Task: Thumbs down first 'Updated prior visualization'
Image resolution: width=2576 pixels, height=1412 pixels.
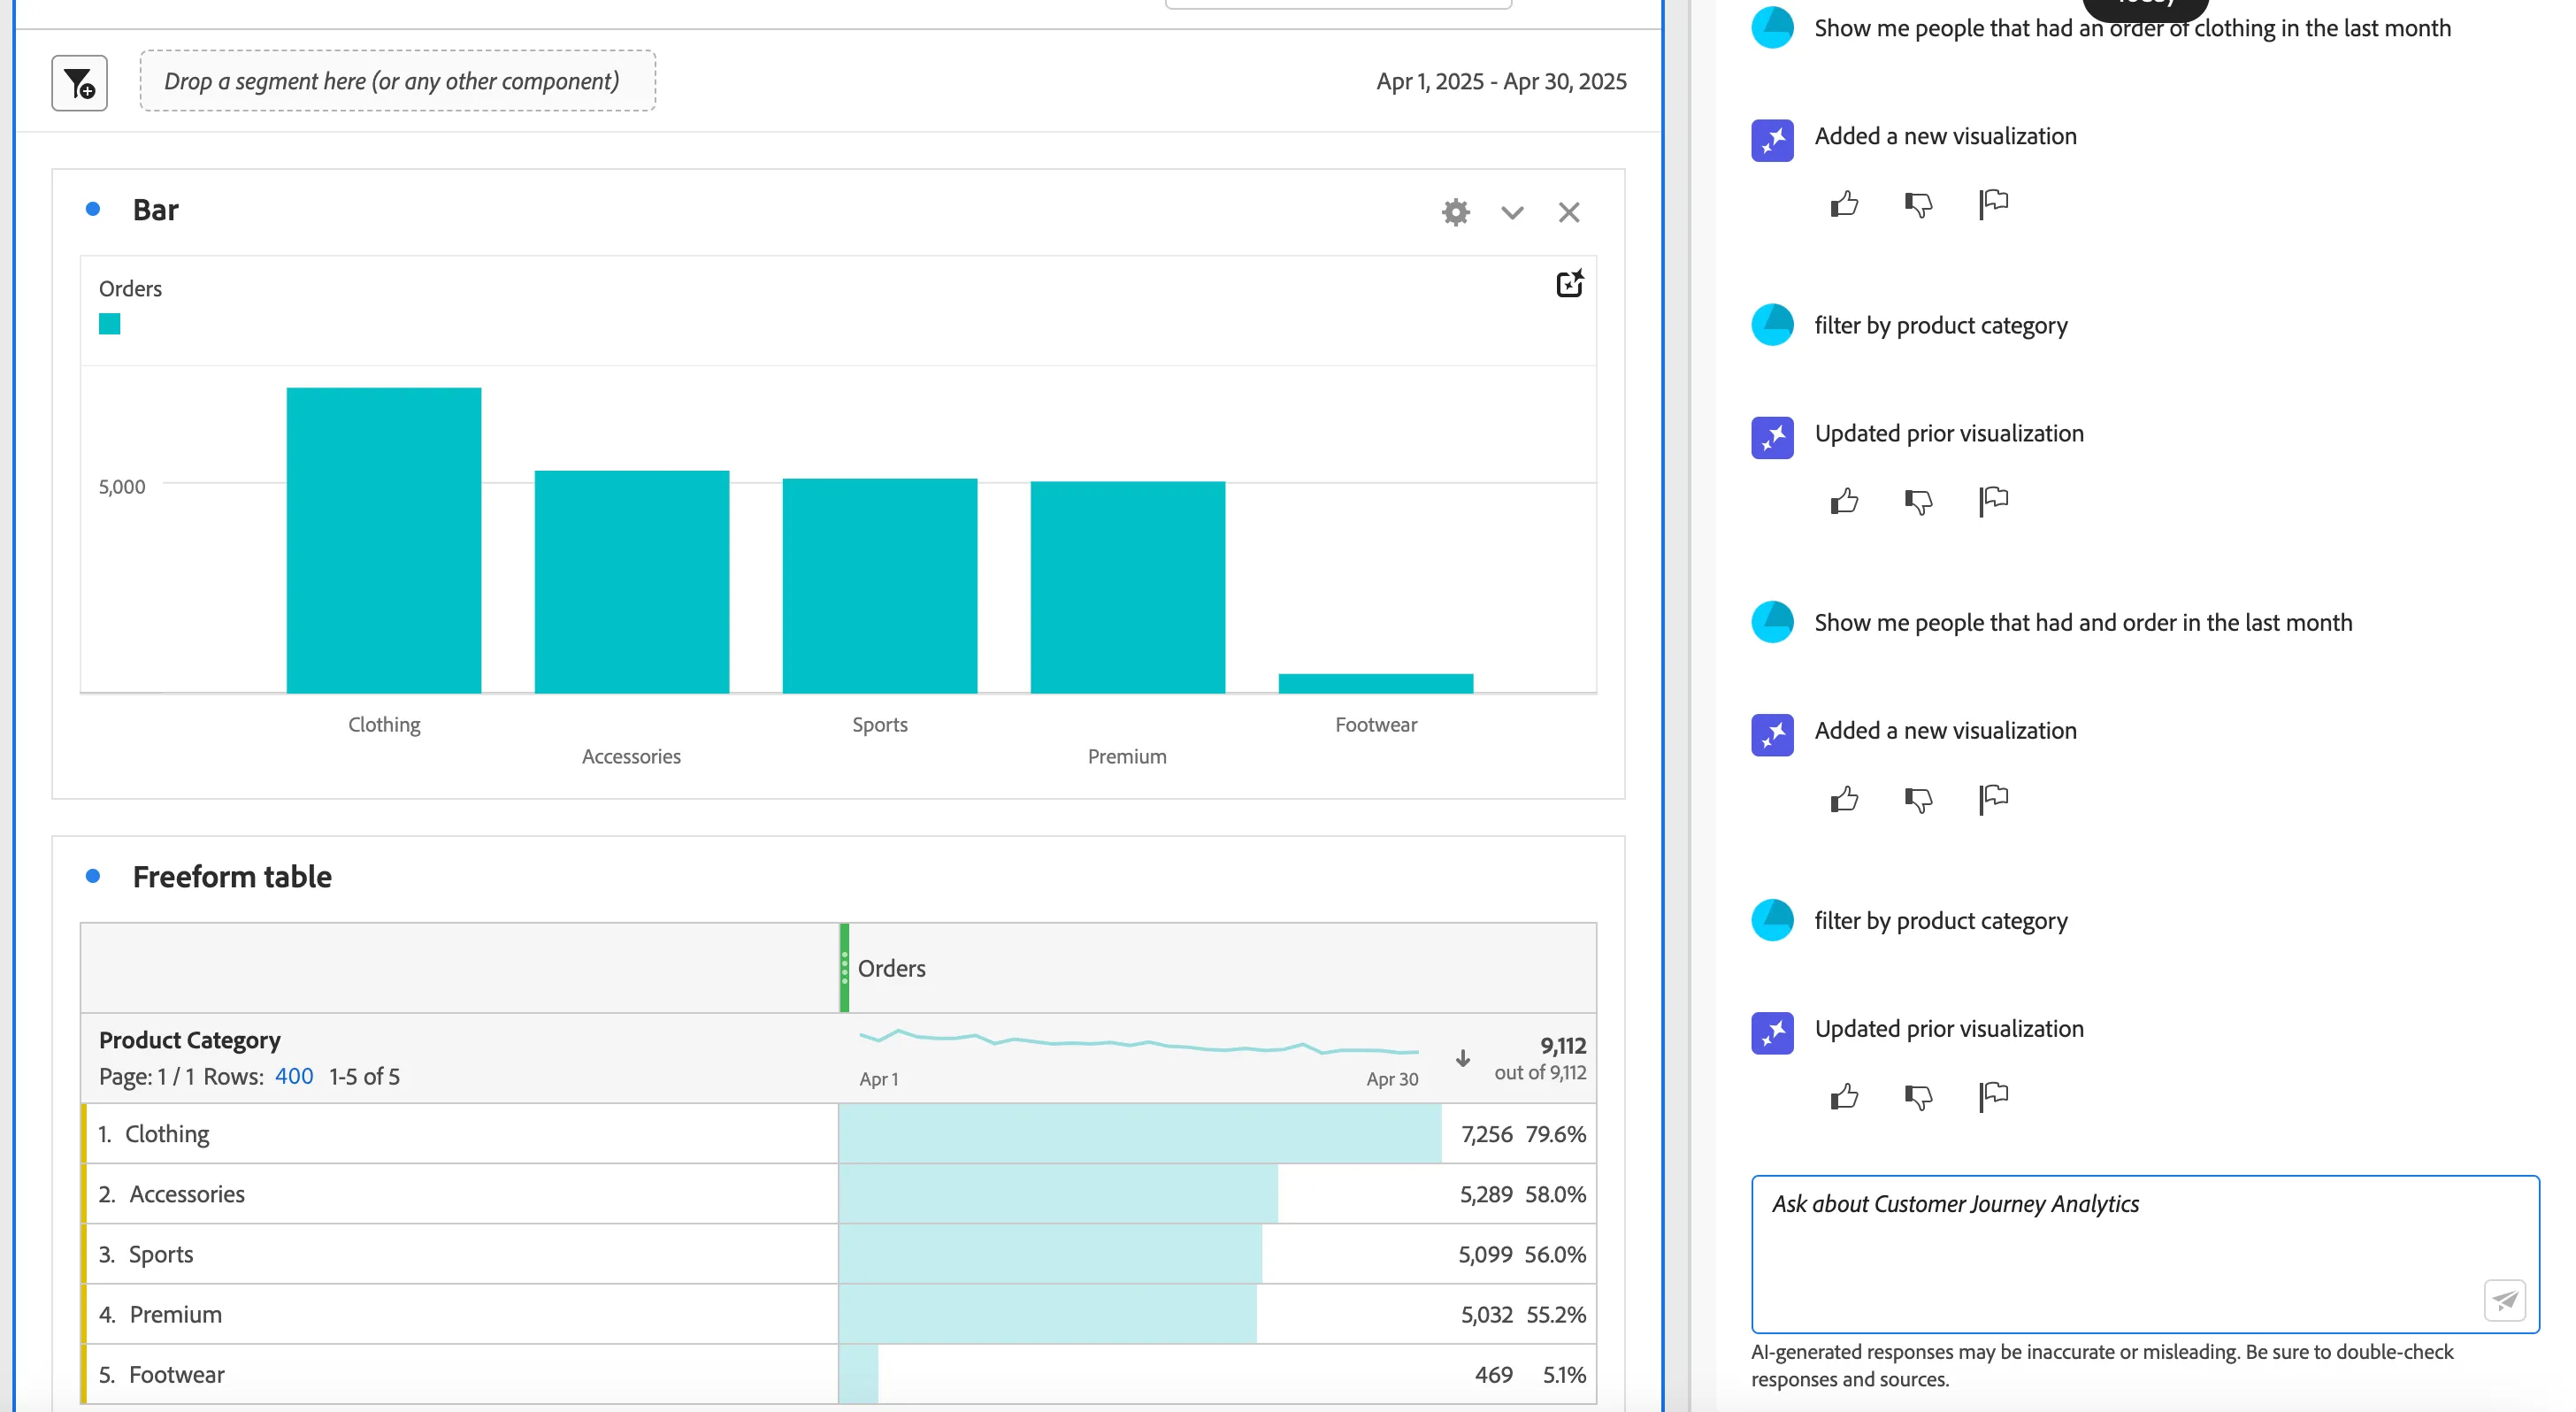Action: (x=1918, y=501)
